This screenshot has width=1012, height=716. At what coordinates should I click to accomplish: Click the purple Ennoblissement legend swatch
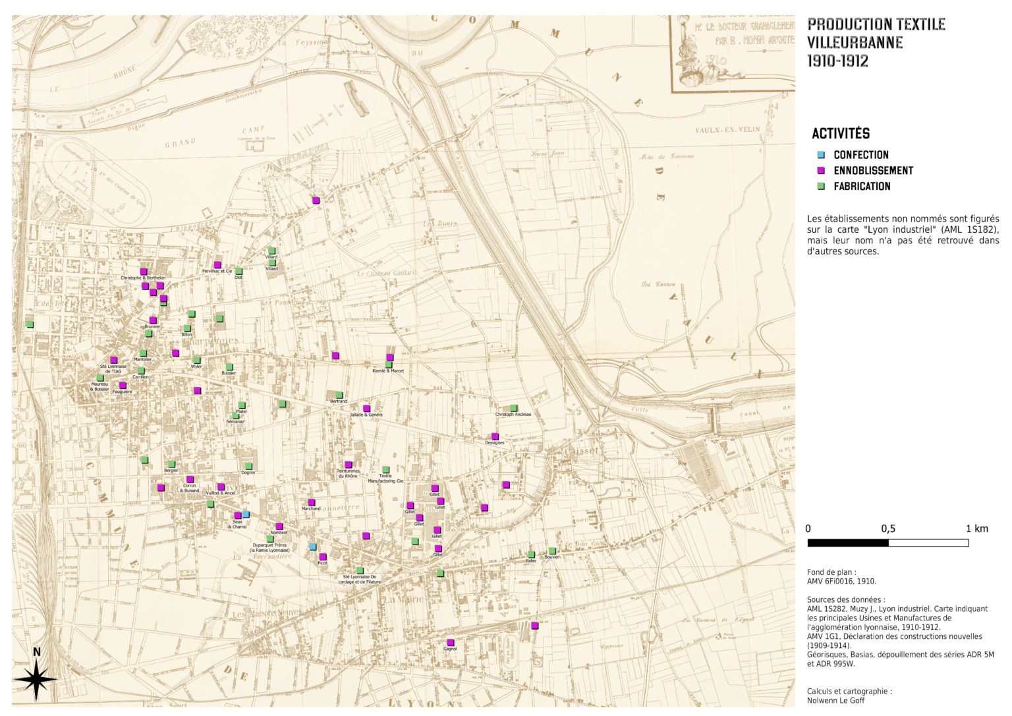(821, 171)
